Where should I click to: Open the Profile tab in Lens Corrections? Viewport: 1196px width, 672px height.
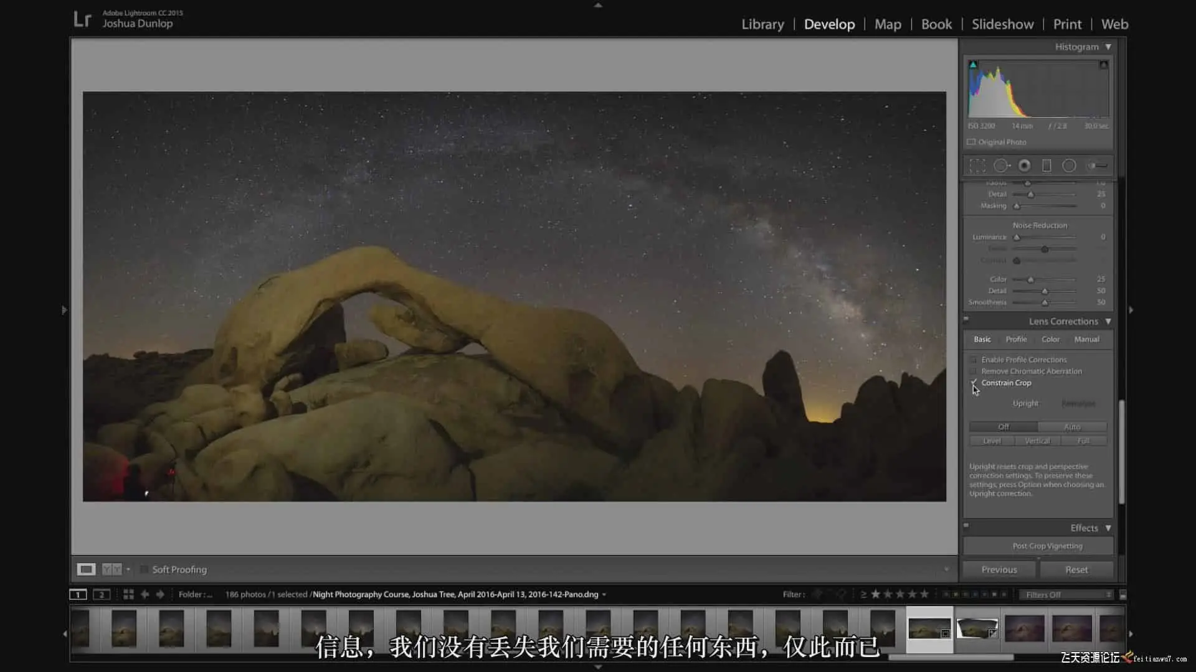[x=1016, y=339]
